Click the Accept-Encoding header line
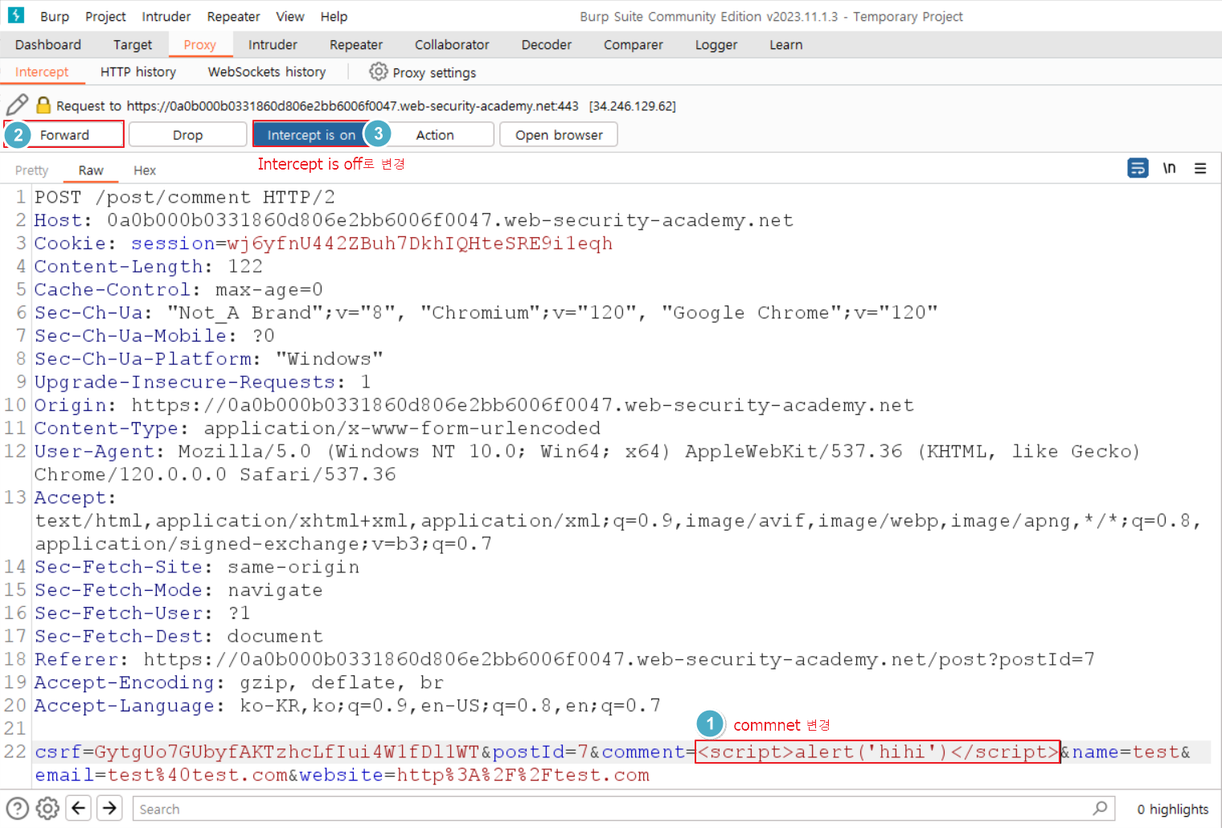 [x=239, y=682]
